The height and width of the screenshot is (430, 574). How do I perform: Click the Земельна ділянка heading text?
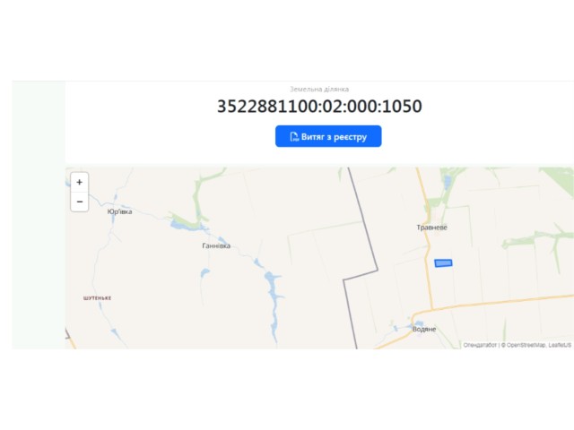(x=319, y=89)
